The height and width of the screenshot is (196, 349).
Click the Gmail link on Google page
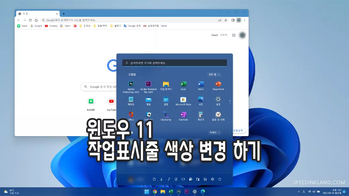(214, 35)
